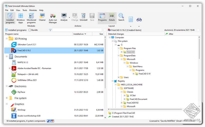
Task: Click second status bar toggle icon
Action: [52, 121]
